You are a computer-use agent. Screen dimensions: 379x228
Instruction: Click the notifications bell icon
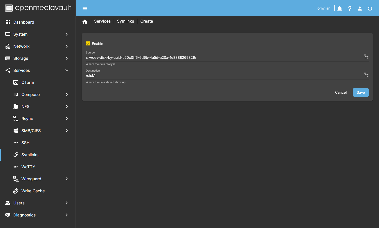pyautogui.click(x=339, y=8)
